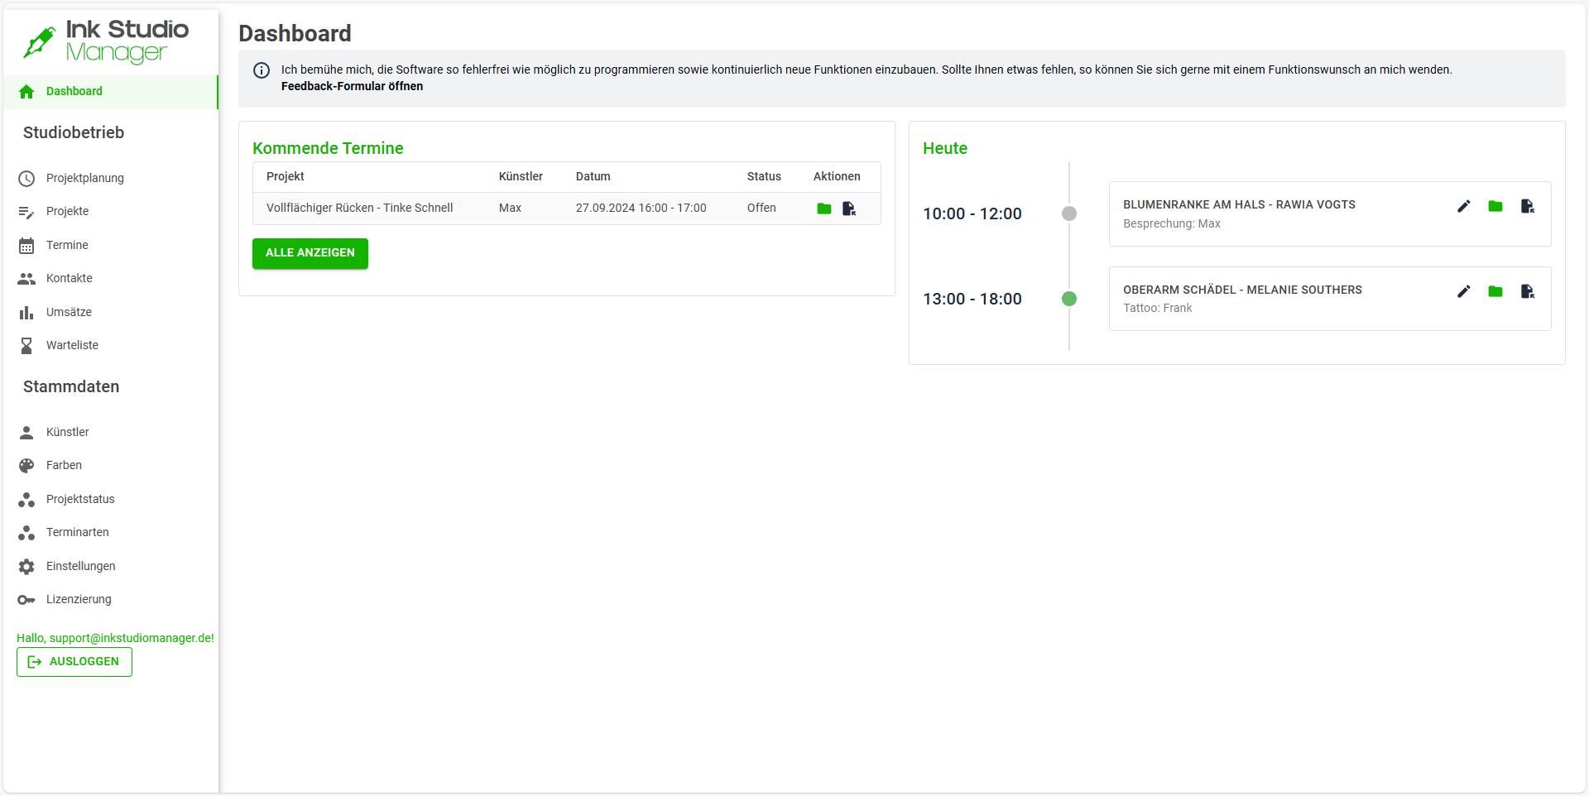
Task: Click the Einstellungen gear icon
Action: pos(26,567)
